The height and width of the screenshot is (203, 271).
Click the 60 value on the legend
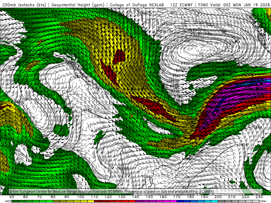coord(26,197)
